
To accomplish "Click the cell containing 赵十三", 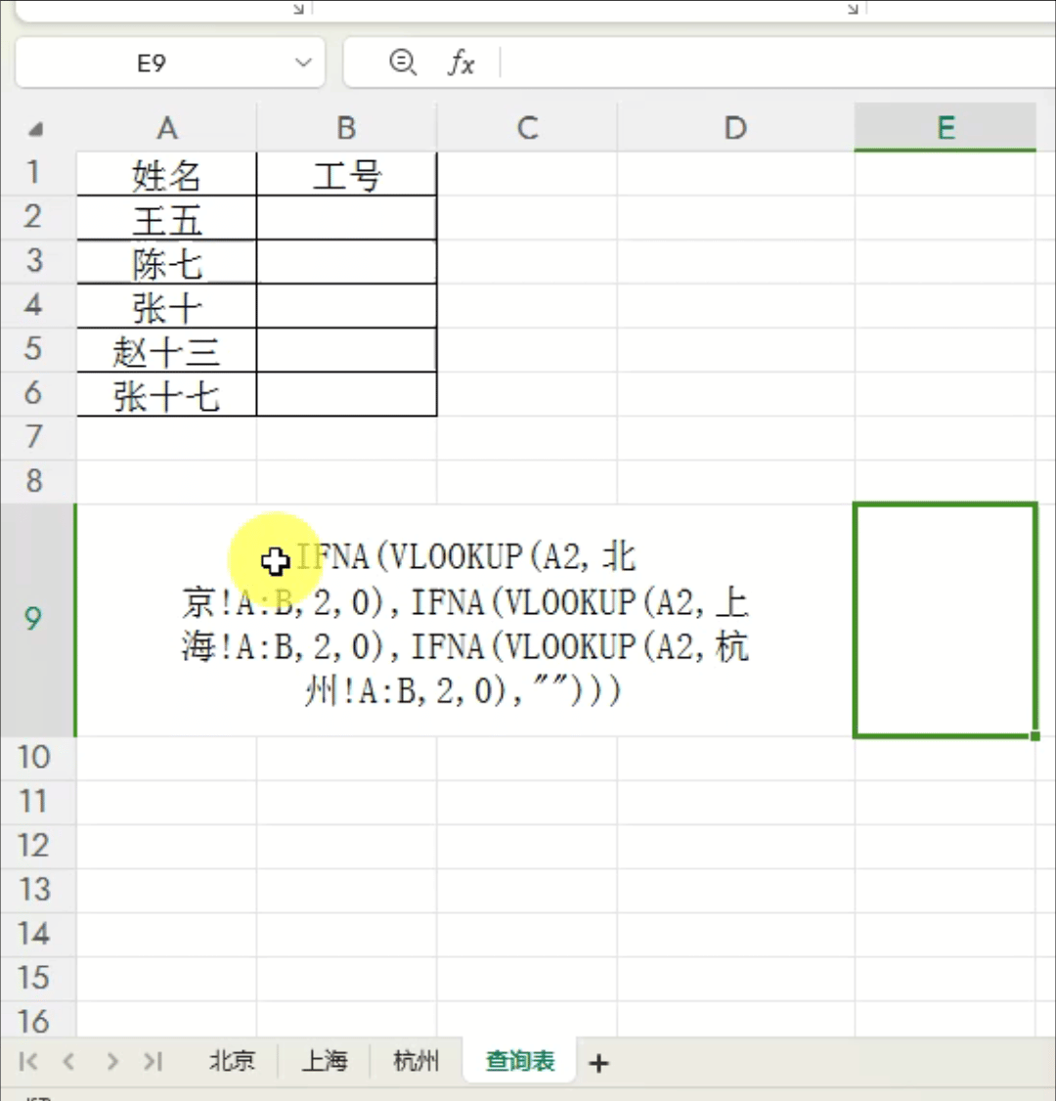I will 167,351.
